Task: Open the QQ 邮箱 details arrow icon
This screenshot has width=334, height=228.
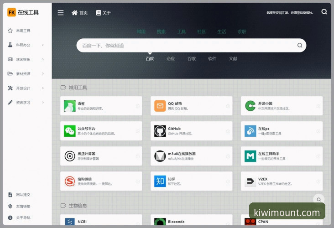Action: (228, 106)
